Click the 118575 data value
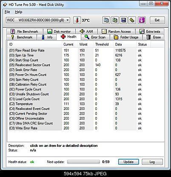The width and height of the screenshot is (171, 177). point(120,51)
